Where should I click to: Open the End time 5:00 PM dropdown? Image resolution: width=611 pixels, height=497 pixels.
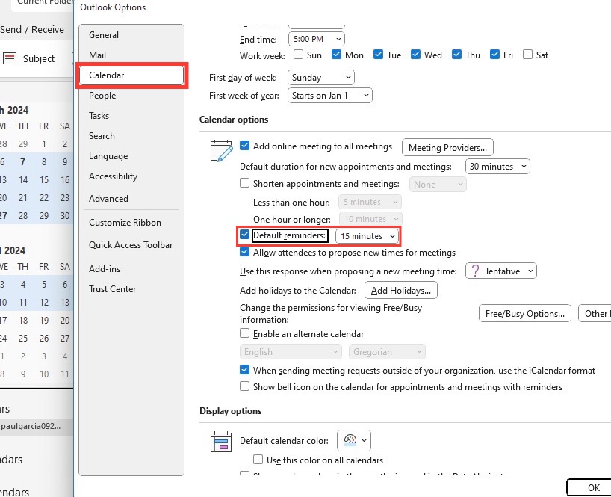point(317,39)
